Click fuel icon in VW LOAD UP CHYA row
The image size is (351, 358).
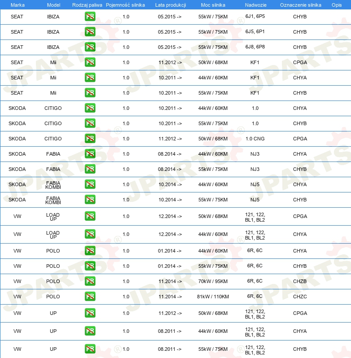pos(90,234)
